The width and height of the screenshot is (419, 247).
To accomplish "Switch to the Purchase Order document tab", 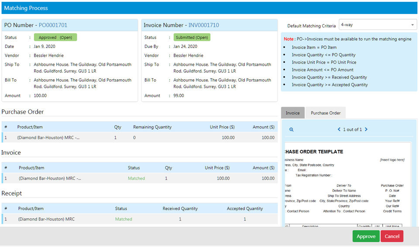I will 326,113.
